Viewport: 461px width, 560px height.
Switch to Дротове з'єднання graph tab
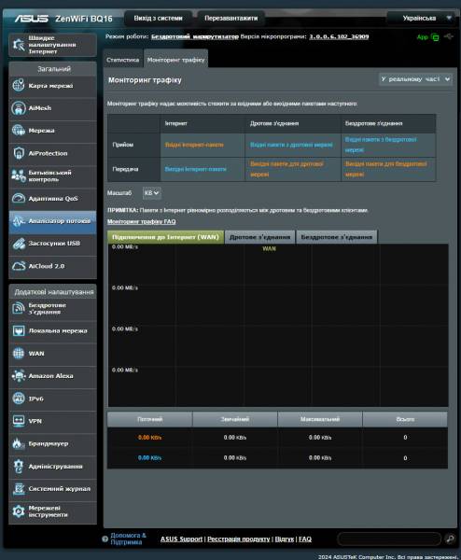pyautogui.click(x=260, y=237)
